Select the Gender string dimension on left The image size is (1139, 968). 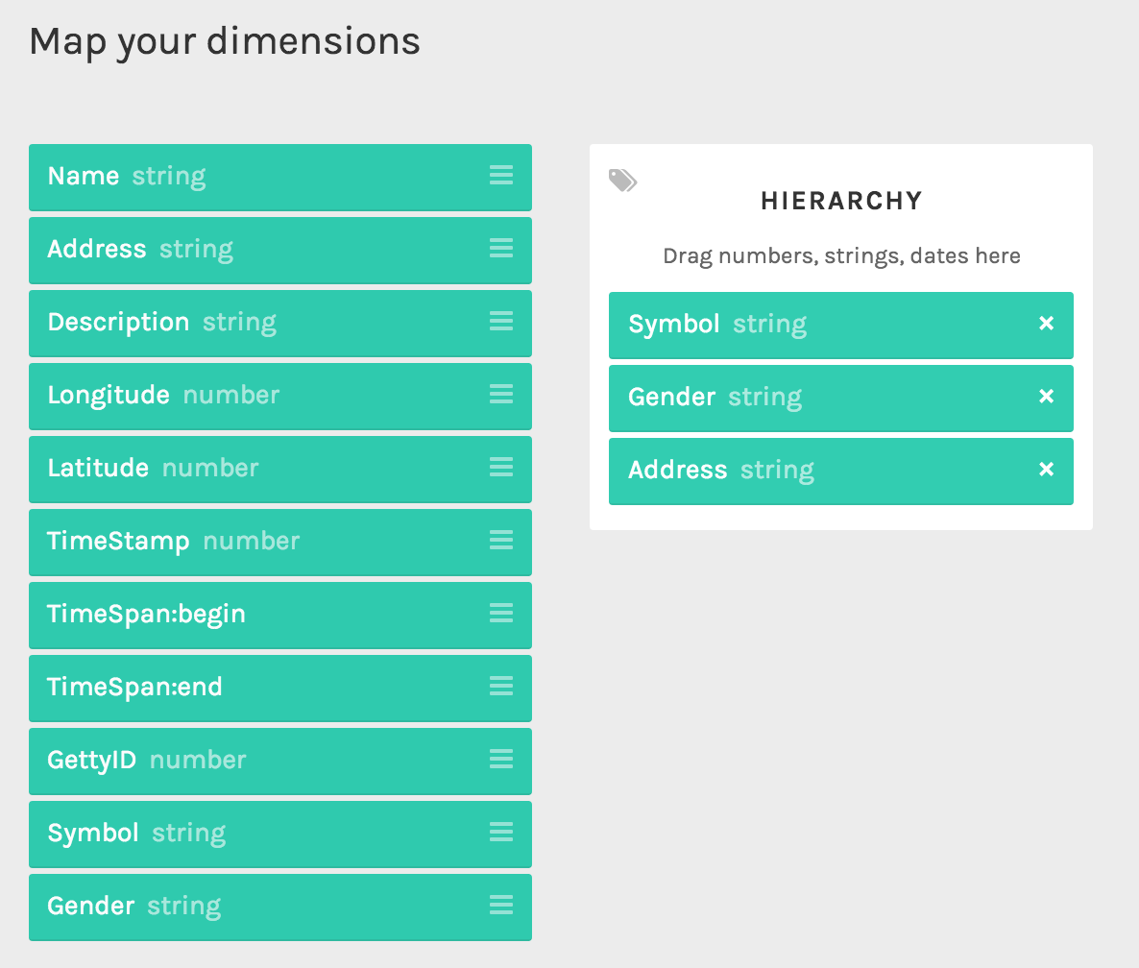pos(280,907)
